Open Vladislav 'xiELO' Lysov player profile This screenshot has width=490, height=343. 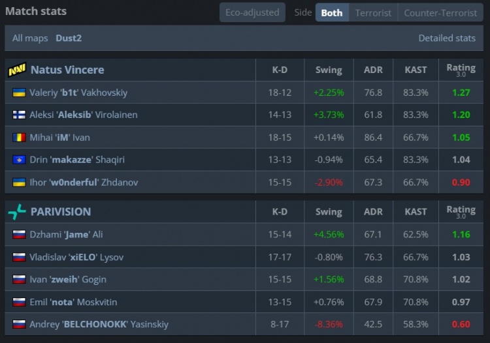[x=76, y=257]
